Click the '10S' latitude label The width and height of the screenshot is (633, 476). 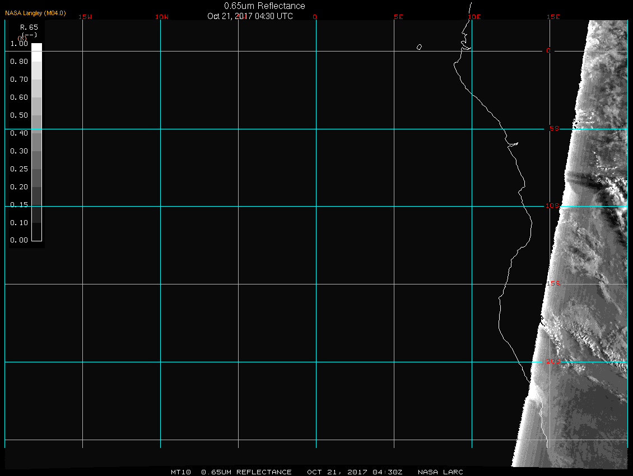pos(552,206)
